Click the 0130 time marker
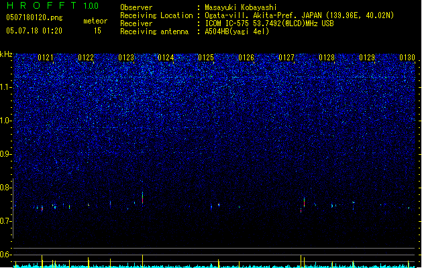The image size is (422, 268). pos(407,58)
